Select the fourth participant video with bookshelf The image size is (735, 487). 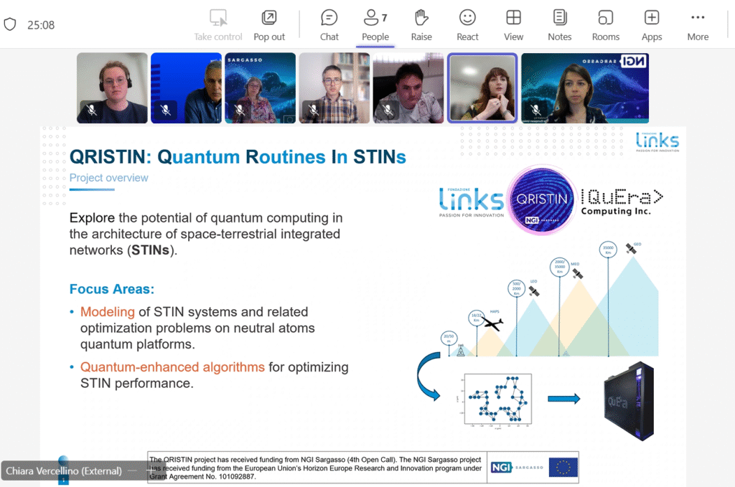(334, 88)
